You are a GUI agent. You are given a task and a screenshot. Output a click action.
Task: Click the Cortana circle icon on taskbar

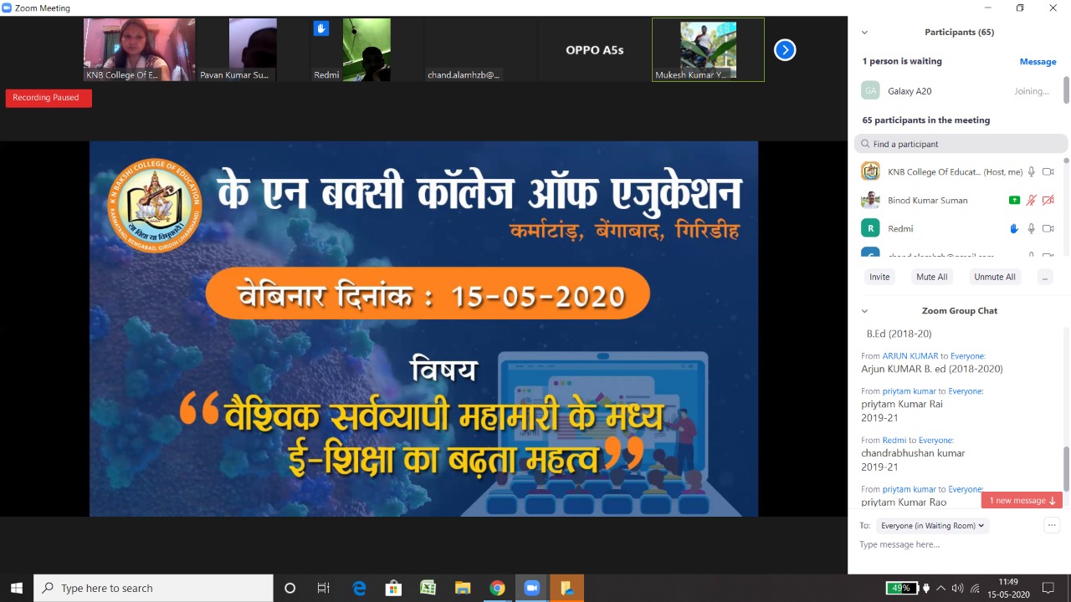tap(290, 588)
